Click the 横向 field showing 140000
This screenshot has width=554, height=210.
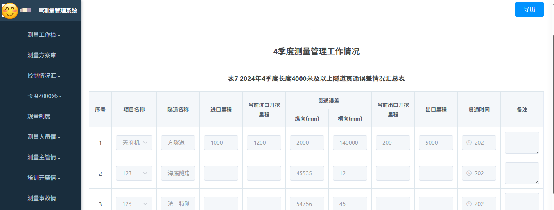click(x=350, y=143)
